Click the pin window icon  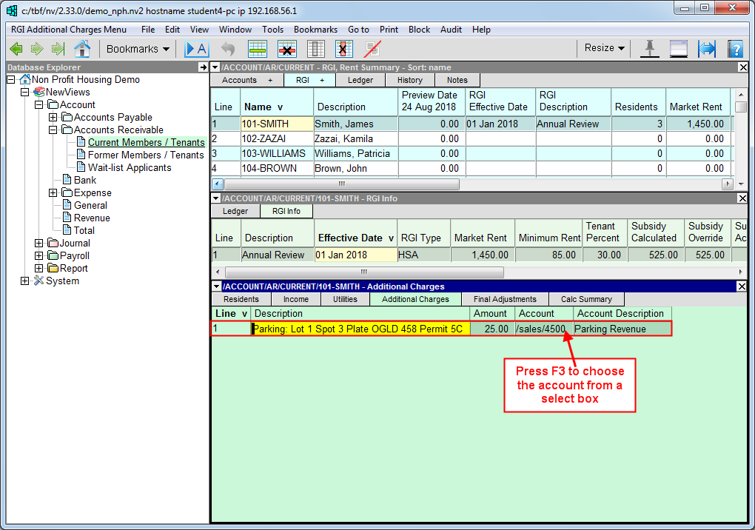coord(650,49)
